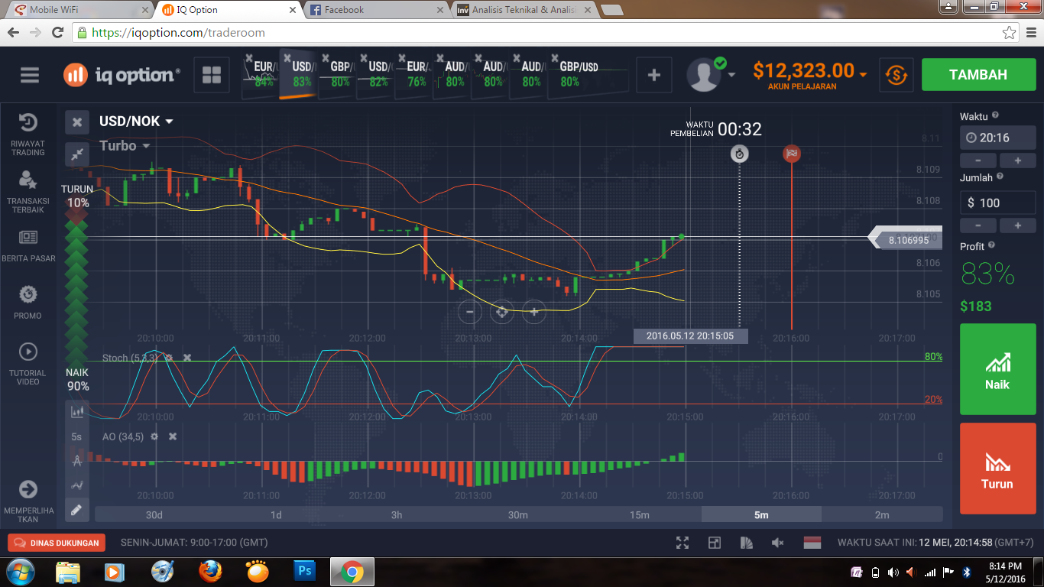The width and height of the screenshot is (1044, 587).
Task: Close the GBP/USD asset tab
Action: 554,59
